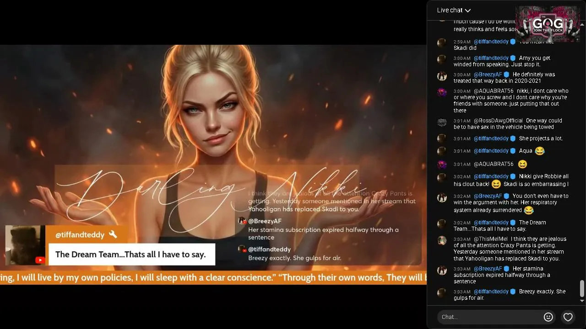The width and height of the screenshot is (586, 329).
Task: Click avatar beside 'You don't even have to' message
Action: click(x=442, y=197)
